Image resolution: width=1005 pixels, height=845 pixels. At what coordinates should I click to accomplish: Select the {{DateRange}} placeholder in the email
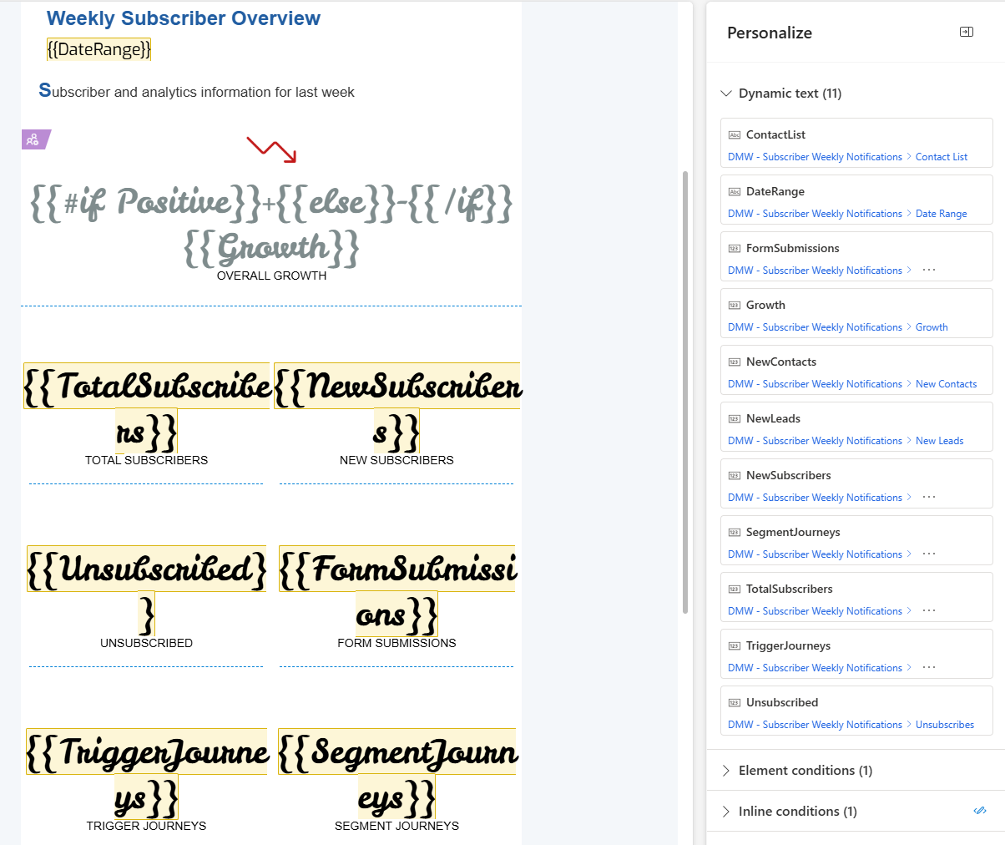point(98,49)
